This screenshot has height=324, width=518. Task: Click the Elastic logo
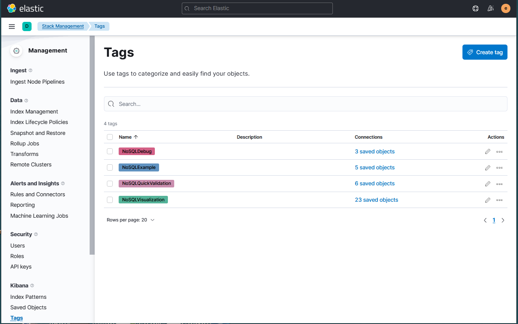25,8
